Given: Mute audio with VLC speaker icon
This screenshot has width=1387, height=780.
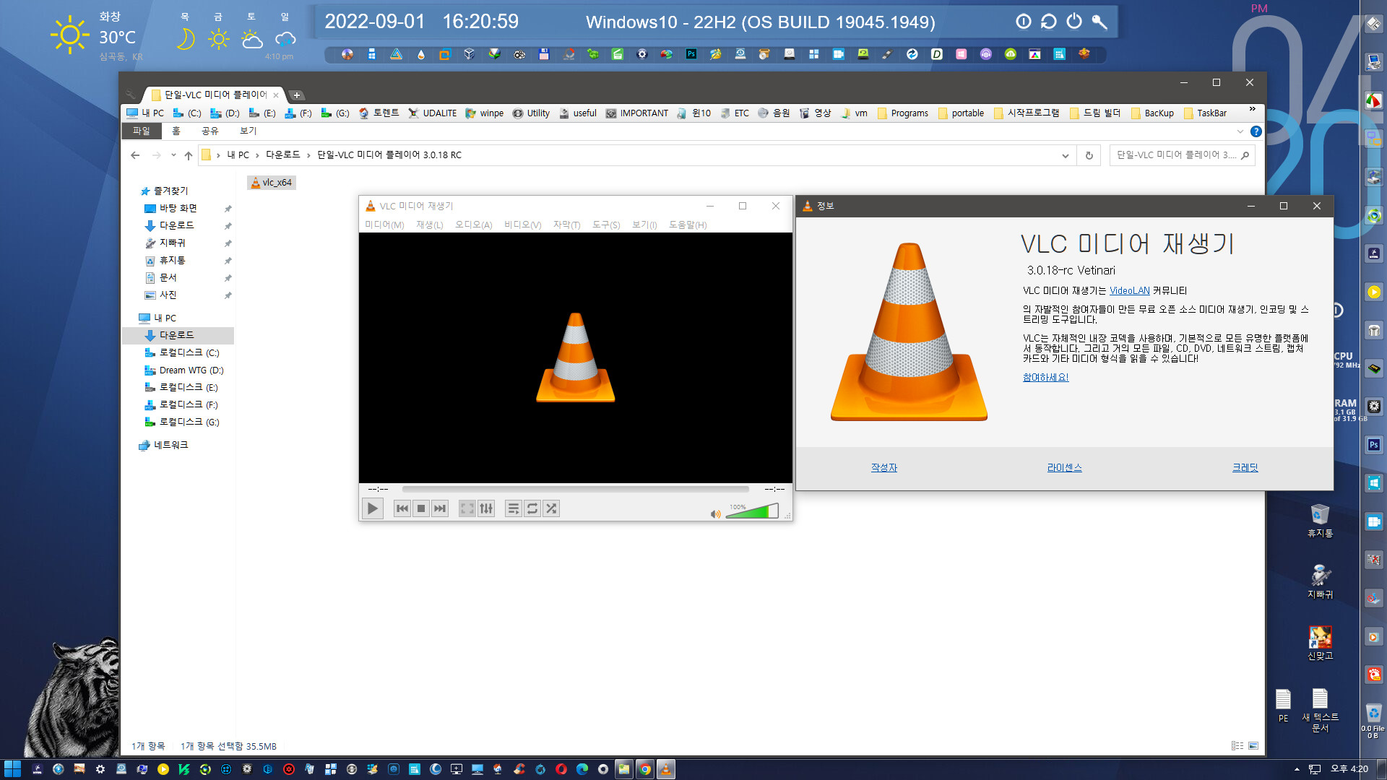Looking at the screenshot, I should tap(715, 513).
